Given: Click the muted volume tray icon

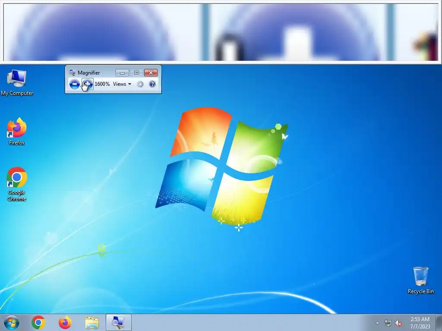Looking at the screenshot, I should pos(398,323).
